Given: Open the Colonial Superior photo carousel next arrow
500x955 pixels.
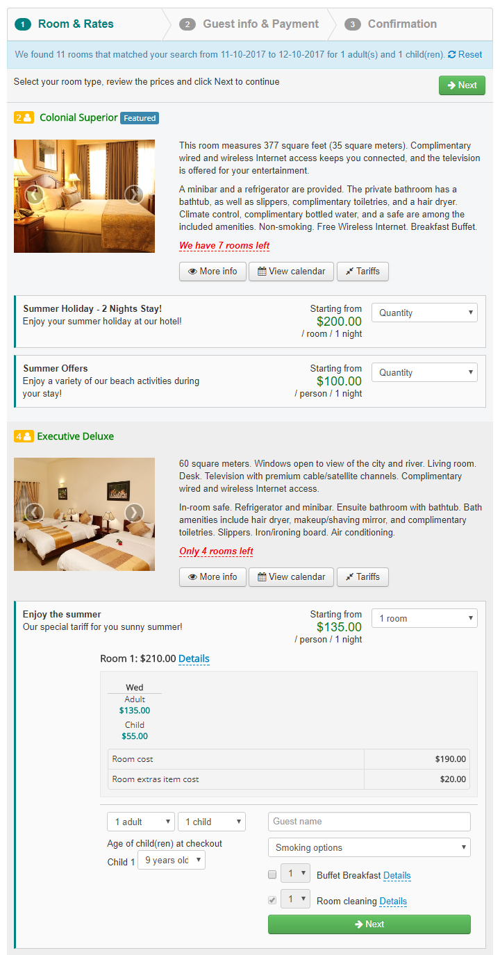Looking at the screenshot, I should (134, 194).
